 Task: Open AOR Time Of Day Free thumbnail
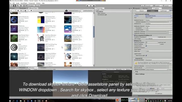(x=41, y=47)
